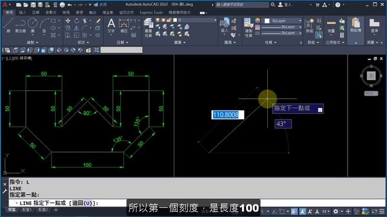387x217 pixels.
Task: Open the Help question mark button
Action: pos(337,5)
